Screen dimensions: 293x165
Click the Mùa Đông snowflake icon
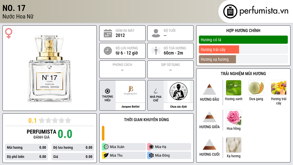[x=151, y=155]
